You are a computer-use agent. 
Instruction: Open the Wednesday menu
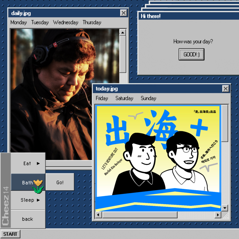click(66, 22)
